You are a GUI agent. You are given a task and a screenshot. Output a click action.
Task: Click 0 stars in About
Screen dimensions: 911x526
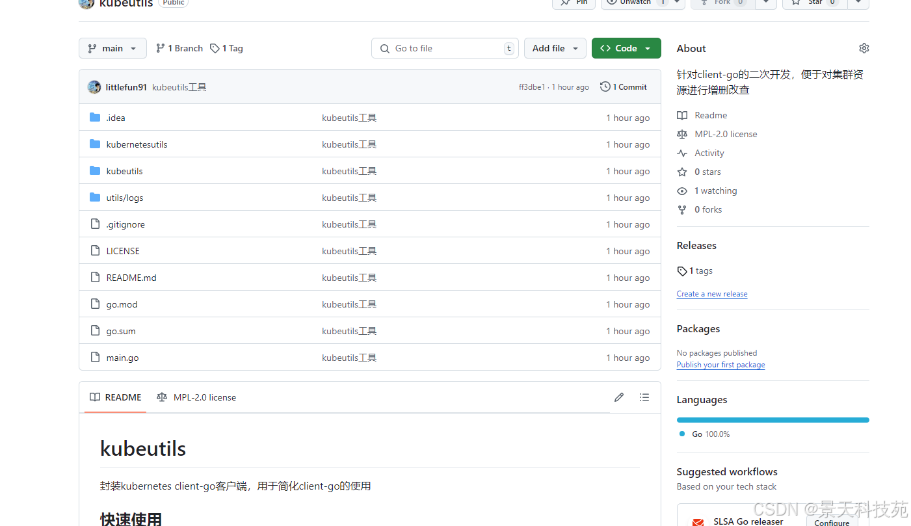[x=707, y=172]
